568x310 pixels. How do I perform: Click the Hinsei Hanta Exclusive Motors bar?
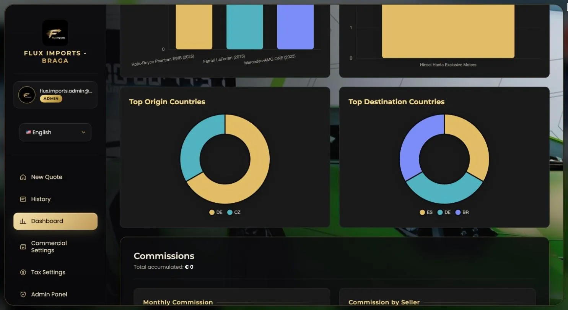tap(448, 31)
